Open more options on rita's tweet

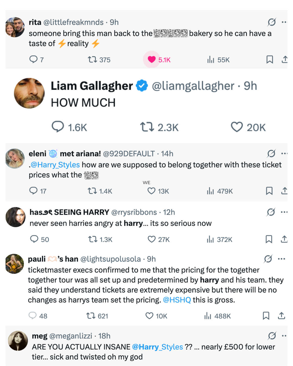(284, 22)
